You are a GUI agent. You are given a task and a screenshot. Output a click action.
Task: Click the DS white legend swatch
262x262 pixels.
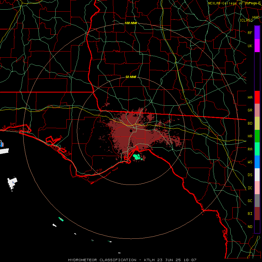[x=257, y=175]
